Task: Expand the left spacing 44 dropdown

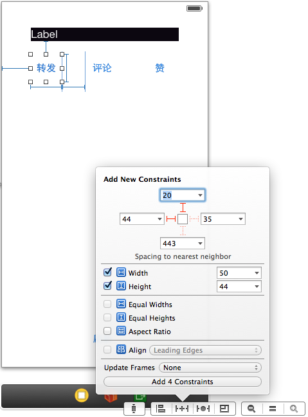Action: point(159,219)
